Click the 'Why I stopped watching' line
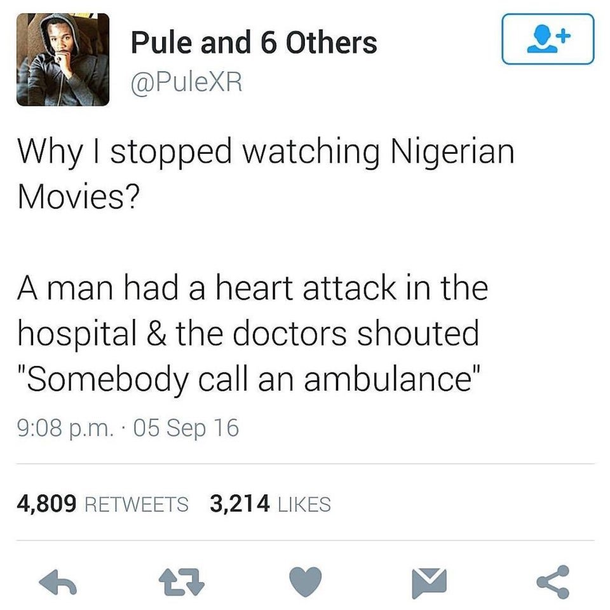610x610 pixels. (x=266, y=152)
